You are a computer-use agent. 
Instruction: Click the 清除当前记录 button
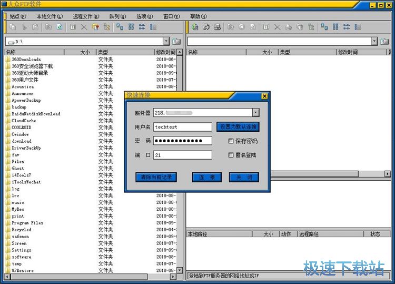coord(156,177)
